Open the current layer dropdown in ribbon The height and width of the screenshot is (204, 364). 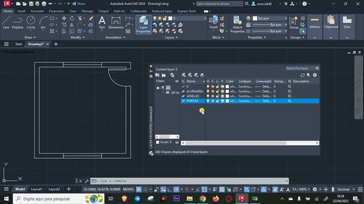(x=205, y=18)
